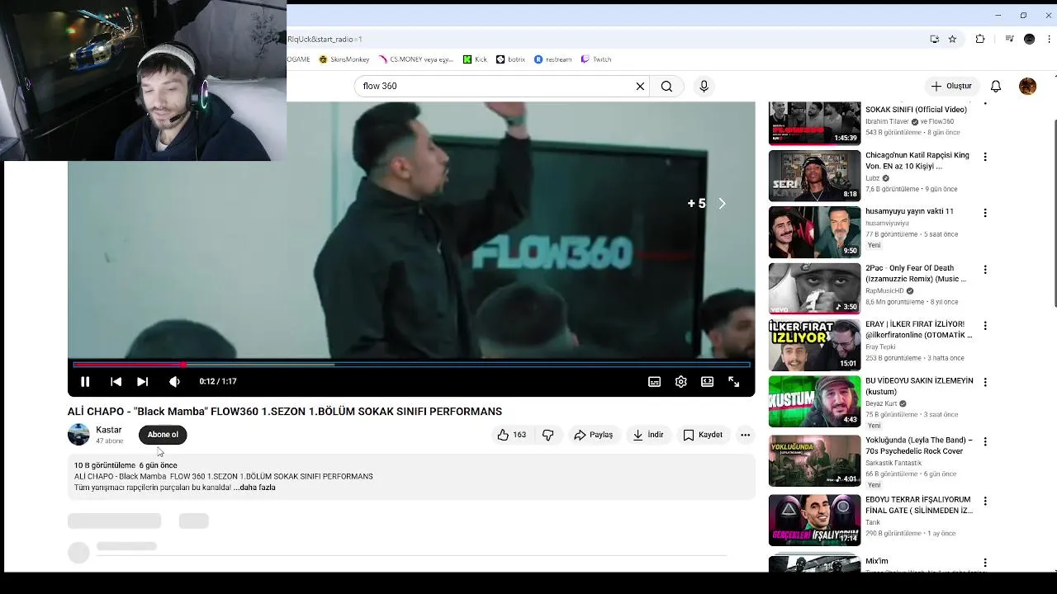Like the video with 163 likes
The height and width of the screenshot is (594, 1057).
(x=511, y=435)
